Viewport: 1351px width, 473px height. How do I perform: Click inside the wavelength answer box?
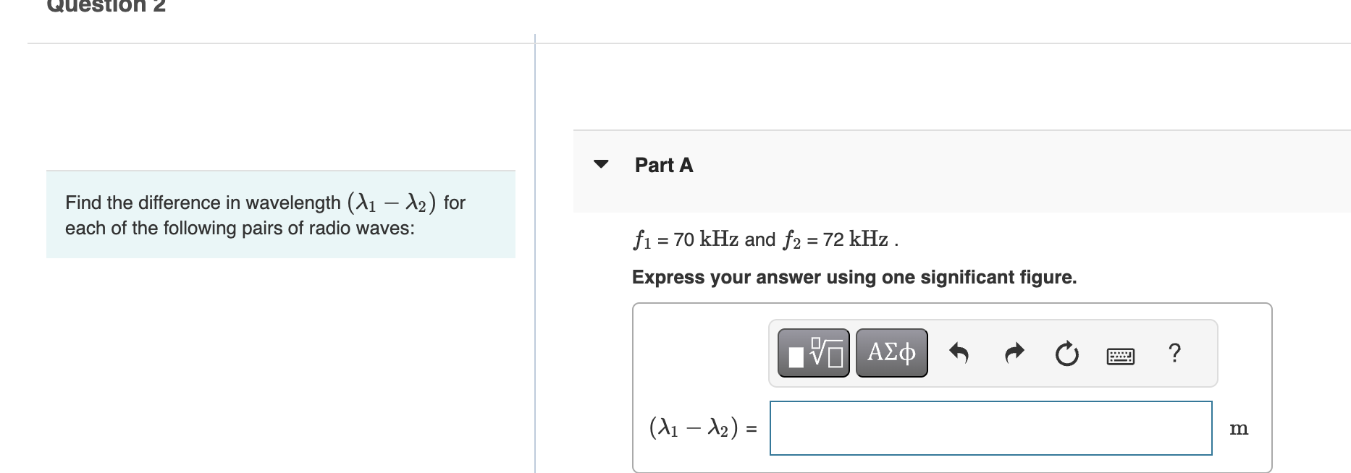990,427
